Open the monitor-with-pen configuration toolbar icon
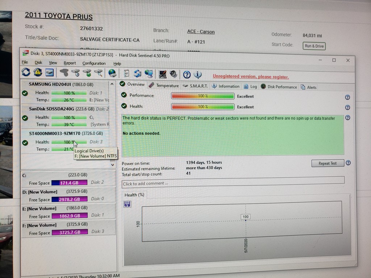This screenshot has width=371, height=278. click(162, 74)
